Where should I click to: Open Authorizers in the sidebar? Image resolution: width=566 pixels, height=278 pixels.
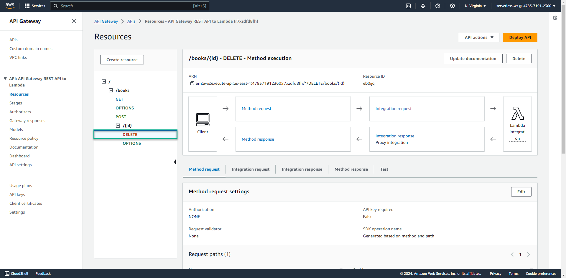[x=20, y=112]
